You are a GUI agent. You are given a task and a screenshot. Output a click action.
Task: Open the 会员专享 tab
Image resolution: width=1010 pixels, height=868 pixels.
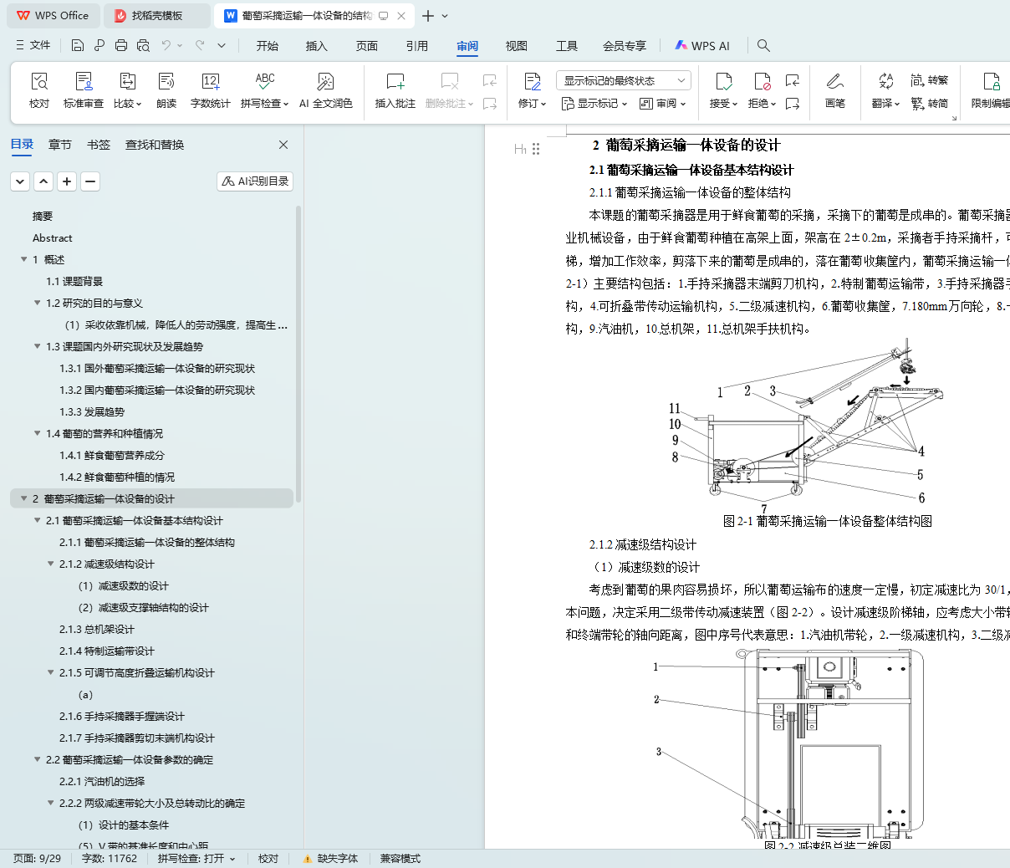(x=625, y=46)
